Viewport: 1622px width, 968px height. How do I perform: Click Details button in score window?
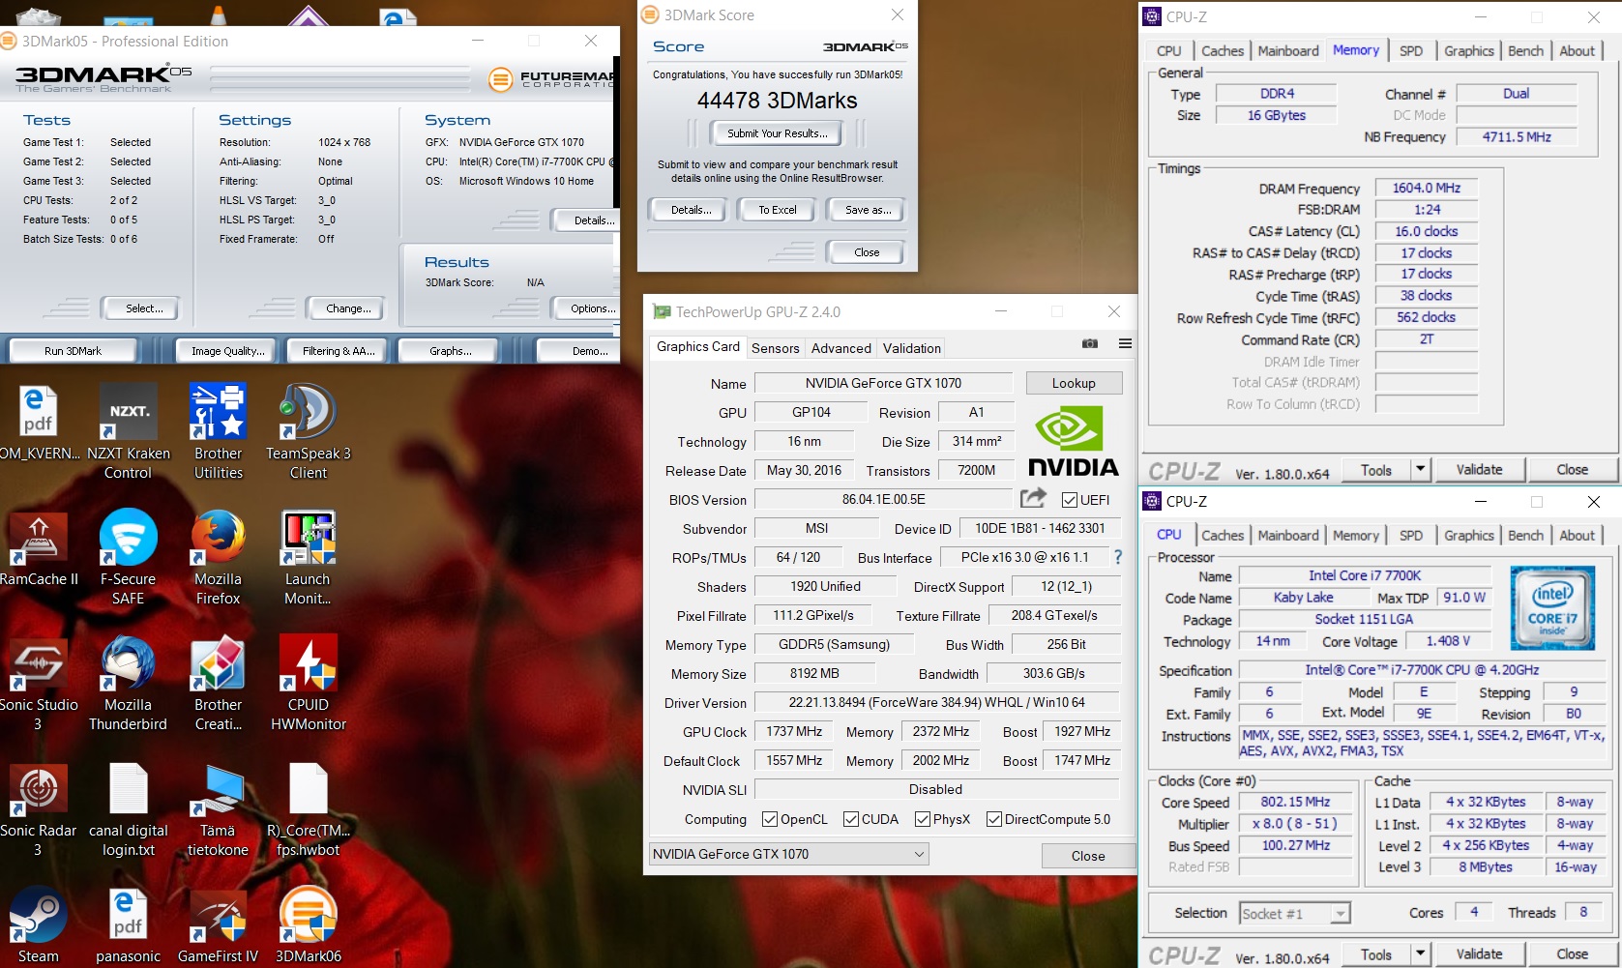pos(691,210)
